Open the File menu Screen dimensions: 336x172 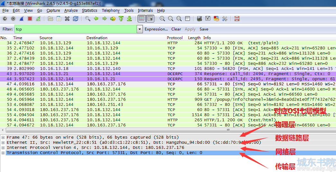pyautogui.click(x=5, y=11)
